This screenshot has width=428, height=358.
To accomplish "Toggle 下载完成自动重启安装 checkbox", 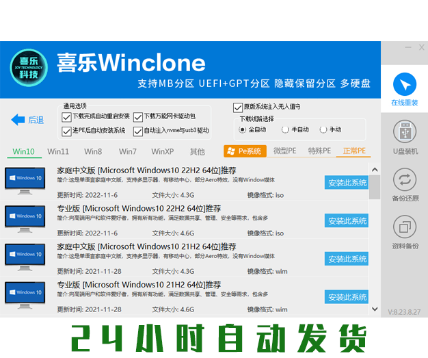I will 66,117.
